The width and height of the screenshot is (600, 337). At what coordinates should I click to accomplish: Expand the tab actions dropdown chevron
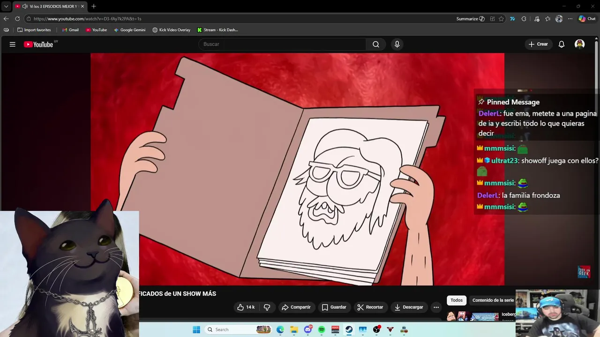pos(6,6)
